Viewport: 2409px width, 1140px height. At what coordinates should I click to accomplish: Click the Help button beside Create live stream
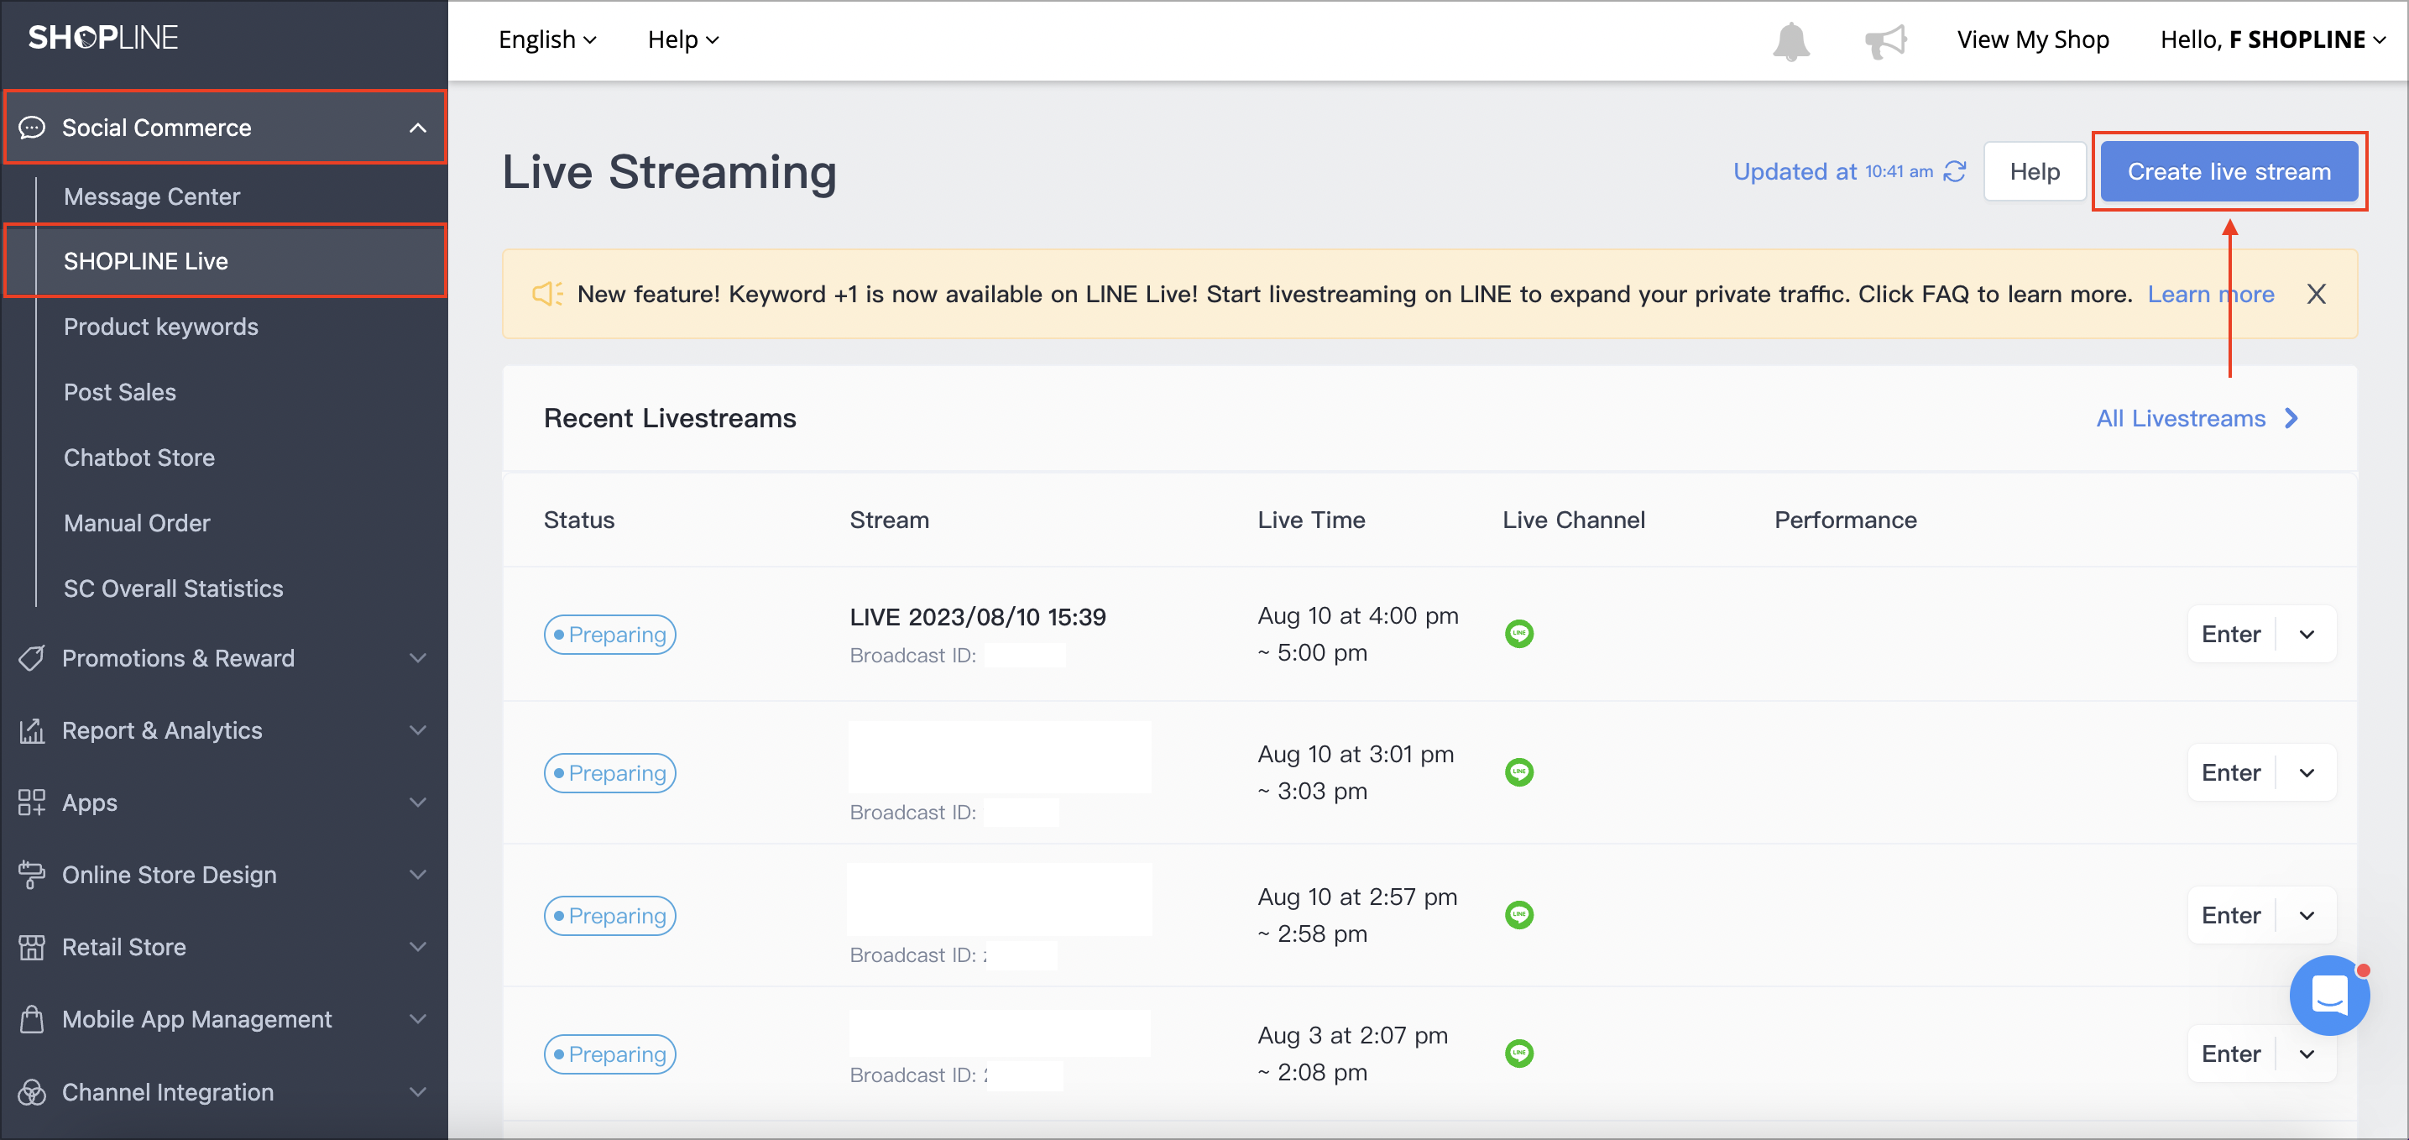(2034, 171)
